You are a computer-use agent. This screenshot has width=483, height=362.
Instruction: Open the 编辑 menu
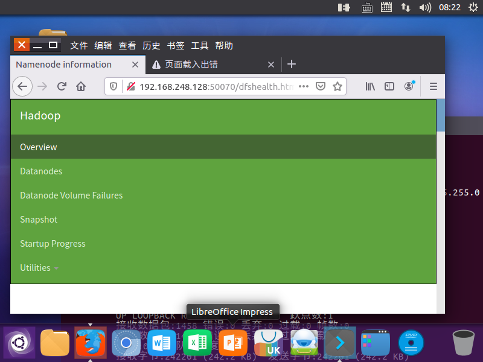pos(103,46)
